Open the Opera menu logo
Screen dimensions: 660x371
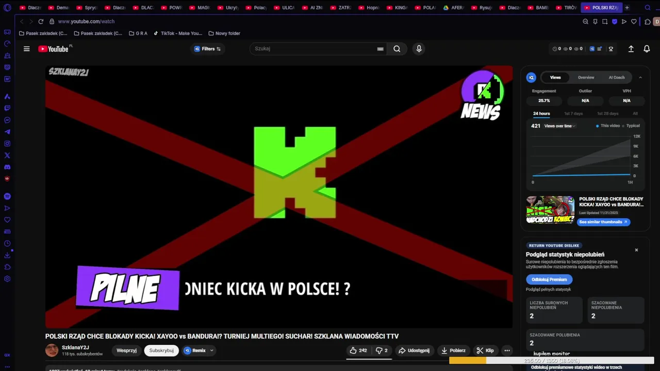pos(7,8)
